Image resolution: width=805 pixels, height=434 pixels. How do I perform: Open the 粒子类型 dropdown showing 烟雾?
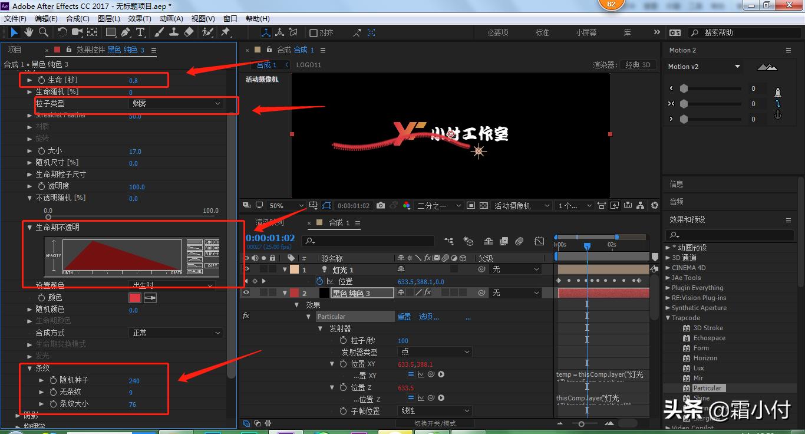pos(176,103)
